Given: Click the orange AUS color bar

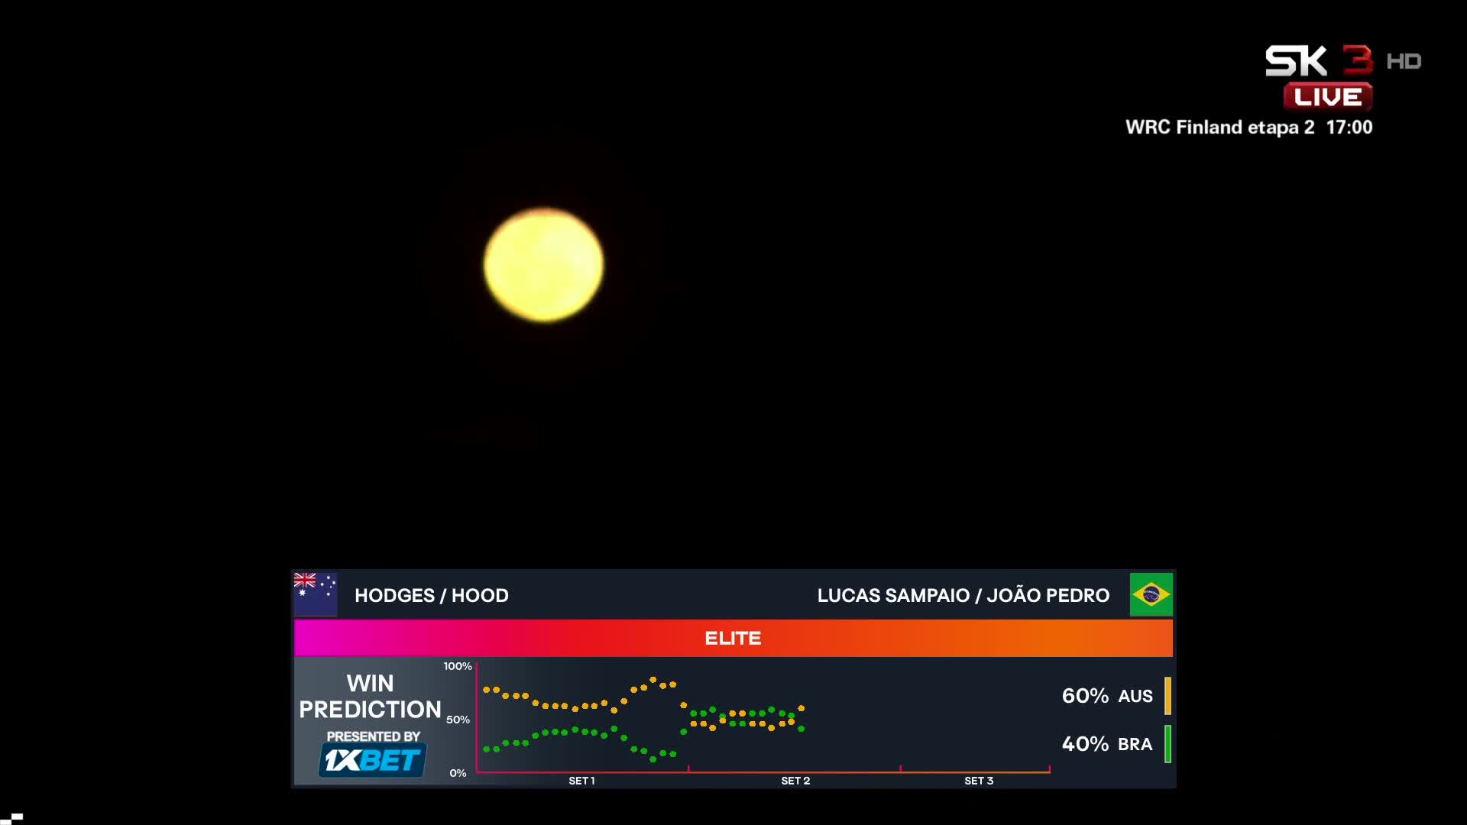Looking at the screenshot, I should pyautogui.click(x=1167, y=696).
